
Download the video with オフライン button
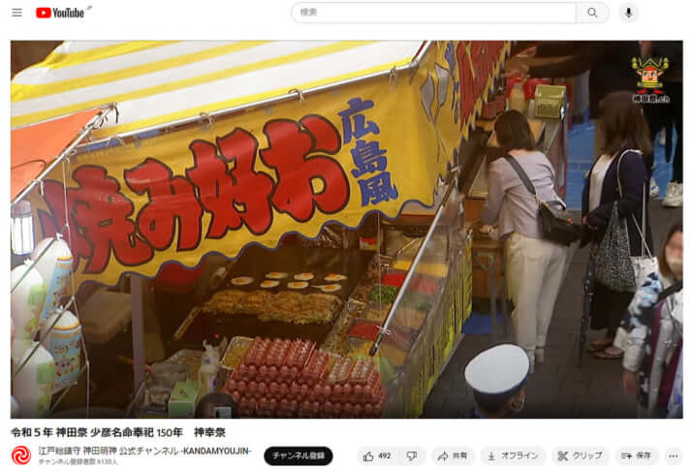[514, 455]
